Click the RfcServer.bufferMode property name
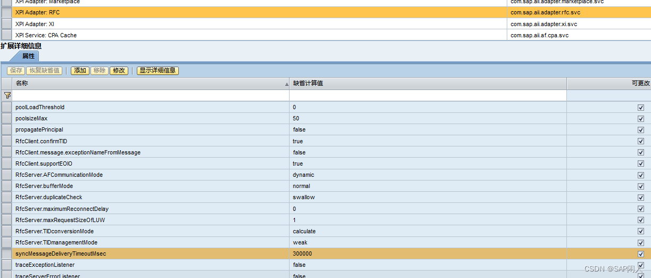This screenshot has height=278, width=651. [44, 186]
